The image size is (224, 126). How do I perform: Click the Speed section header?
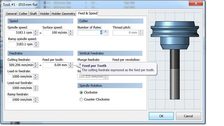pos(40,21)
